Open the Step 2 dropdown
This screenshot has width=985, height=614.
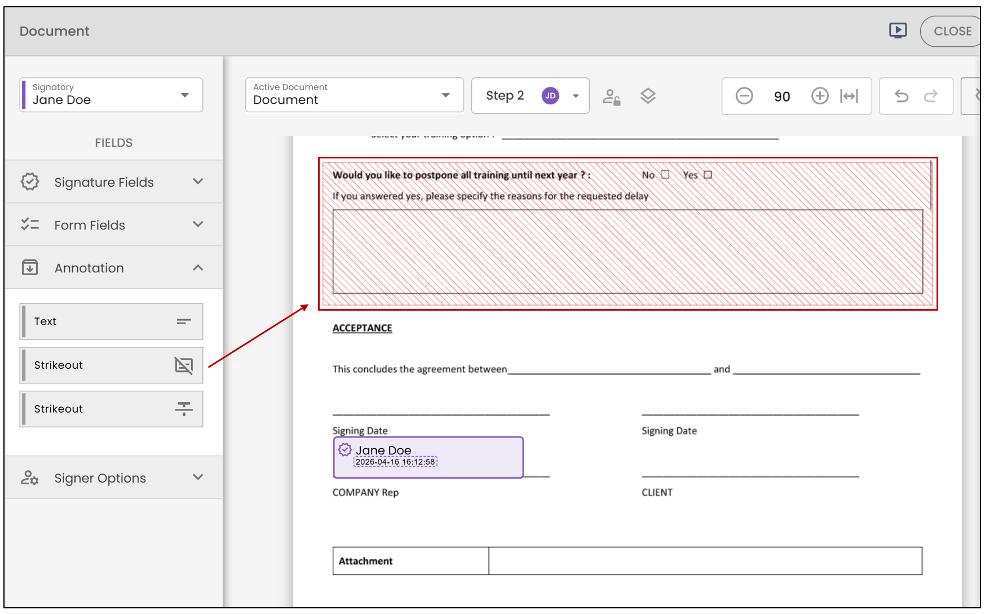(x=531, y=96)
